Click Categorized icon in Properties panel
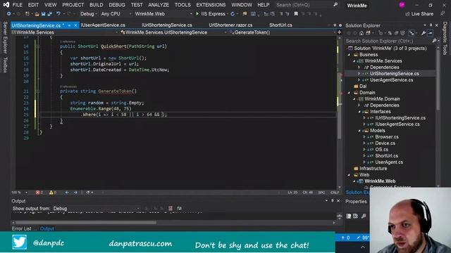 (349, 216)
